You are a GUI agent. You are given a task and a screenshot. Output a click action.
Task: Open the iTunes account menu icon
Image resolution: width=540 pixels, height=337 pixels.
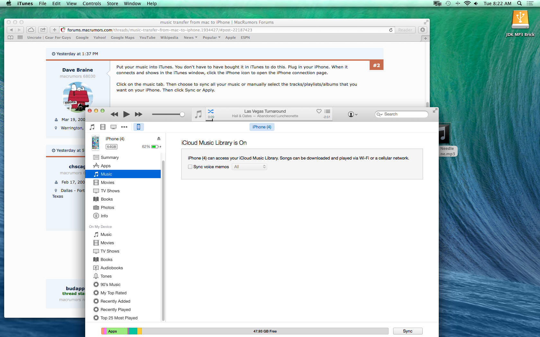pyautogui.click(x=353, y=114)
